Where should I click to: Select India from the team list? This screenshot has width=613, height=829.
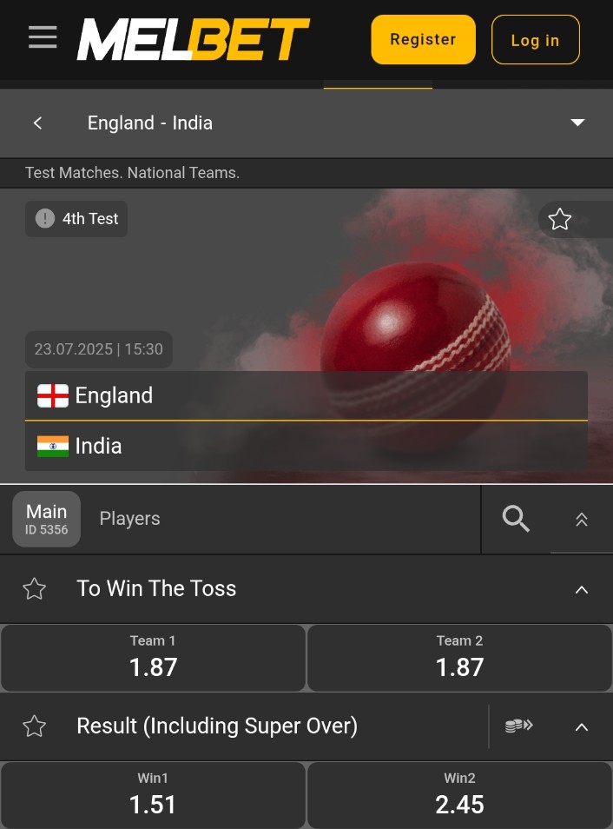[x=98, y=446]
